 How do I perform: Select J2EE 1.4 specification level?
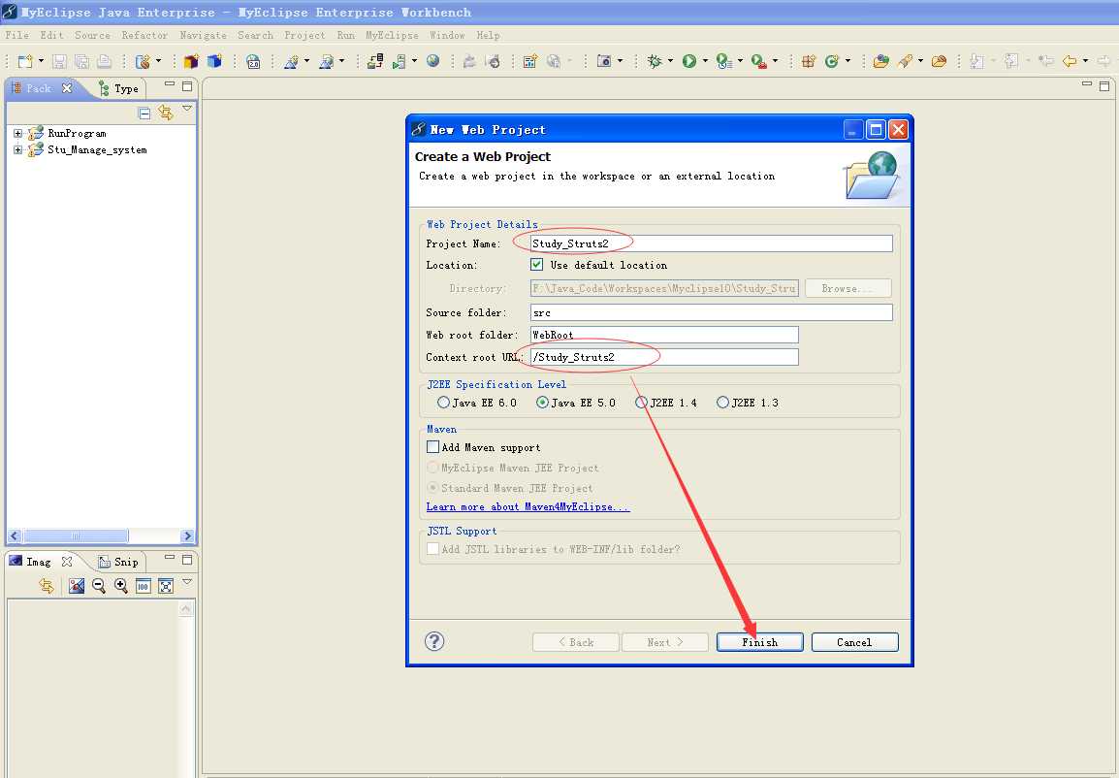click(641, 403)
